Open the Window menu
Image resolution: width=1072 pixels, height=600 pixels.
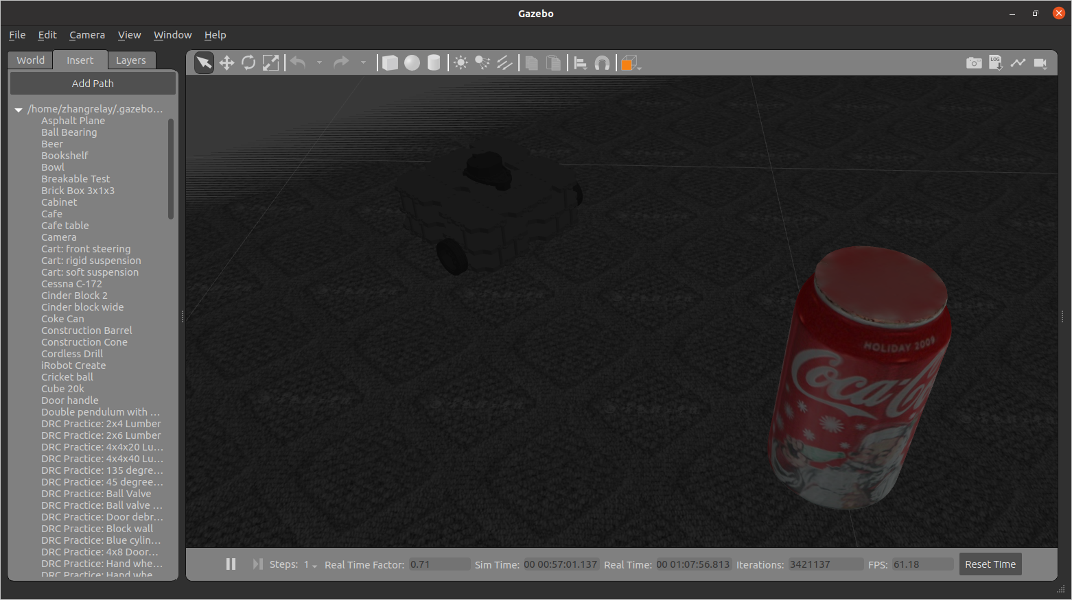[173, 35]
